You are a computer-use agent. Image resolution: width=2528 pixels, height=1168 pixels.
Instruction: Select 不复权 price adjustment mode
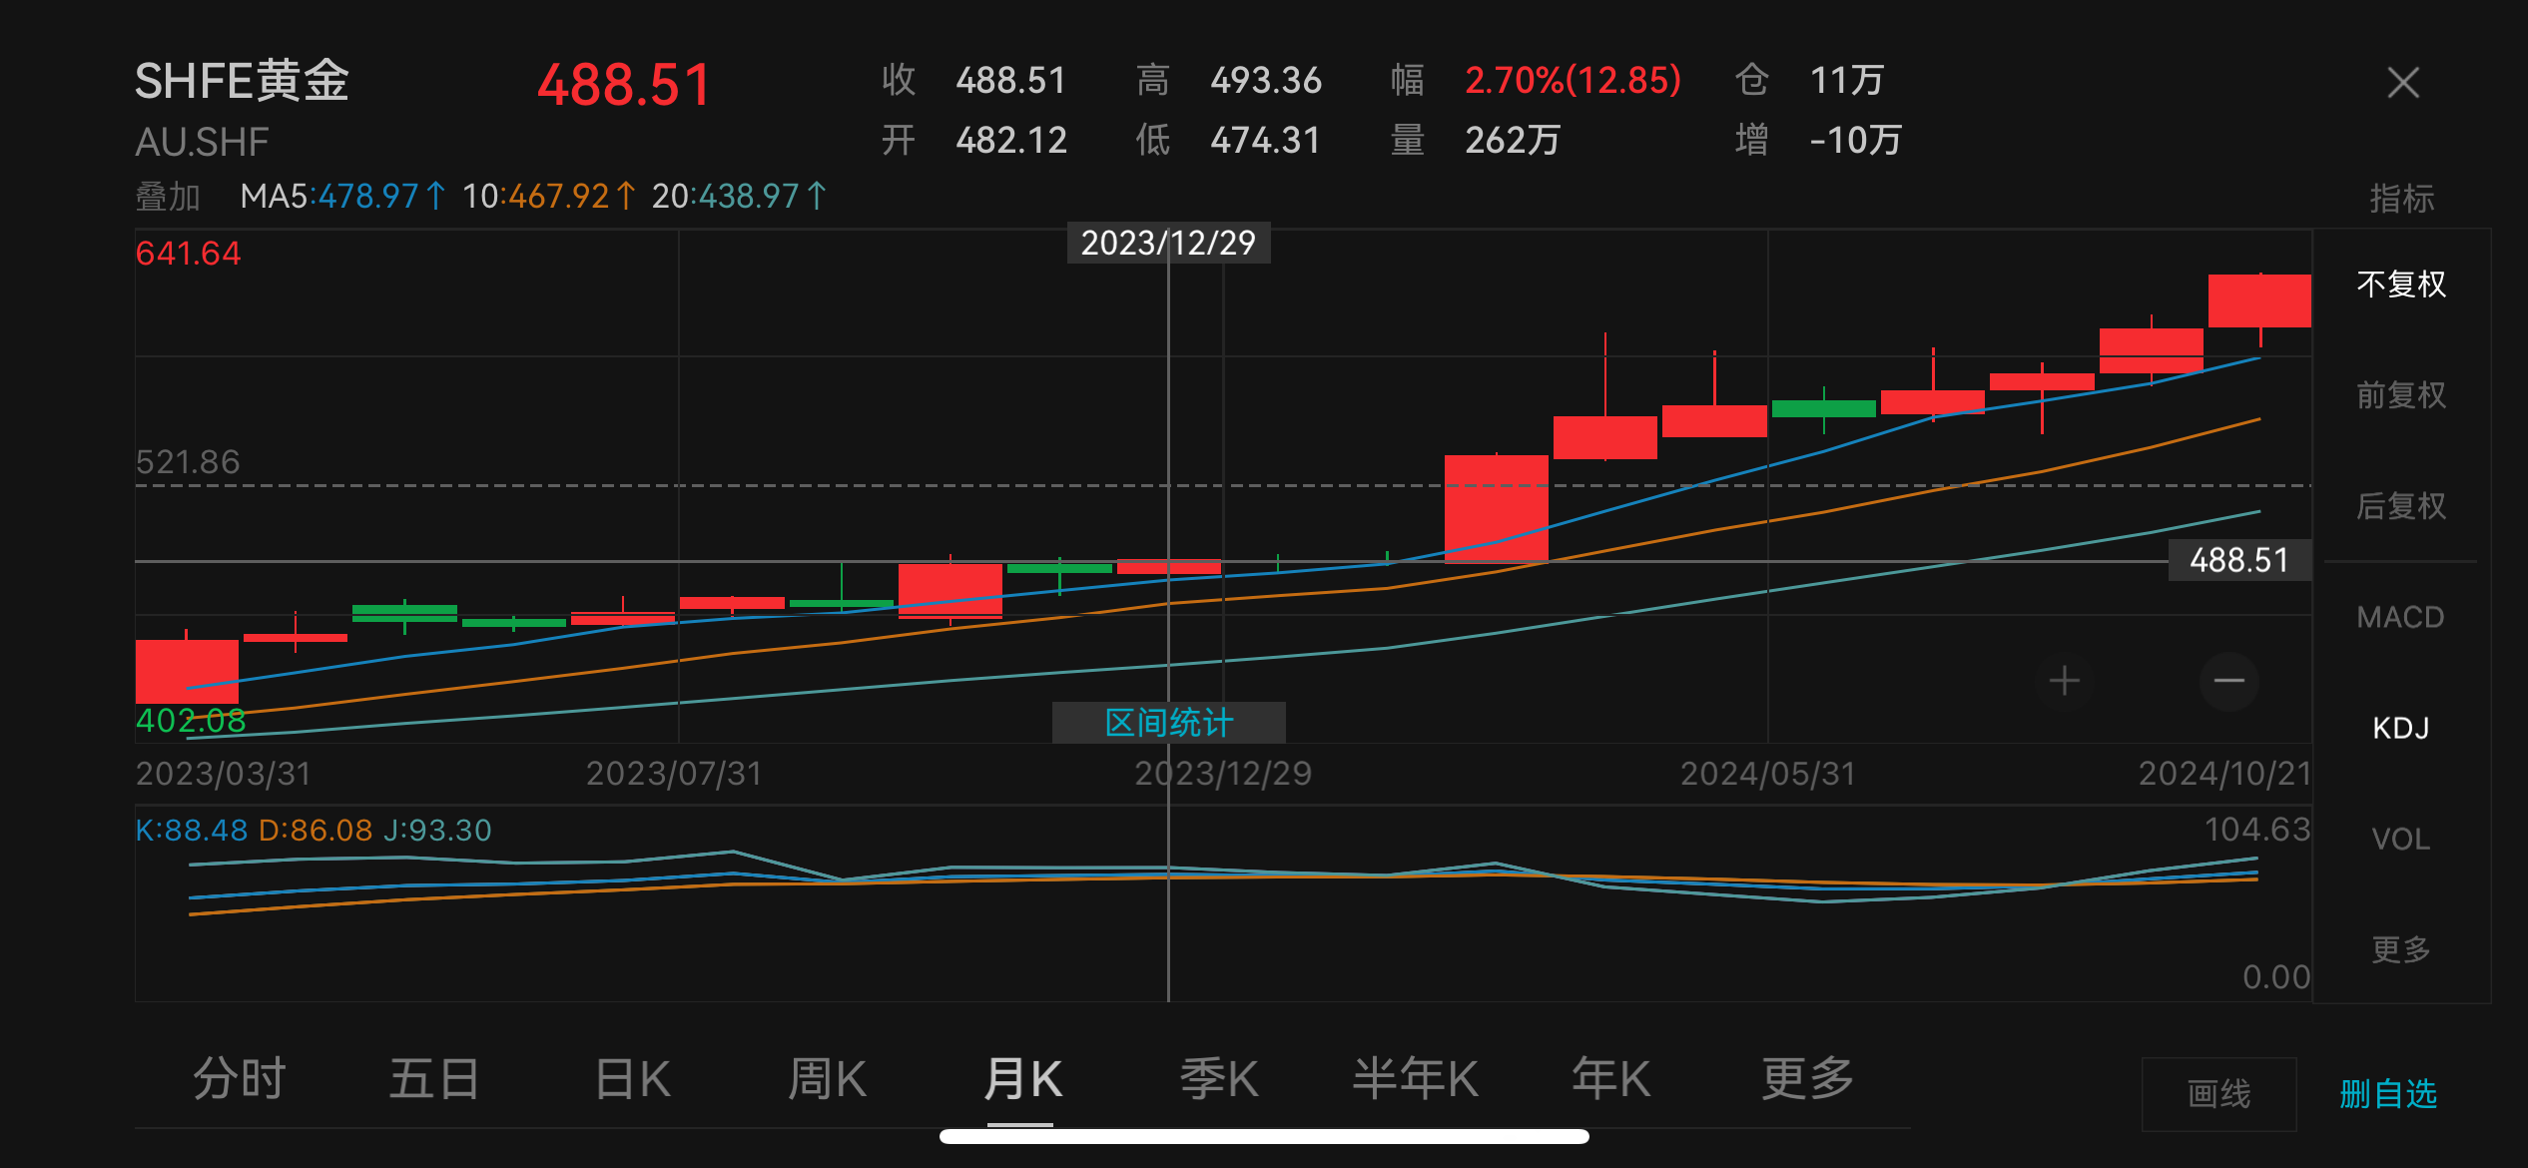(2400, 285)
